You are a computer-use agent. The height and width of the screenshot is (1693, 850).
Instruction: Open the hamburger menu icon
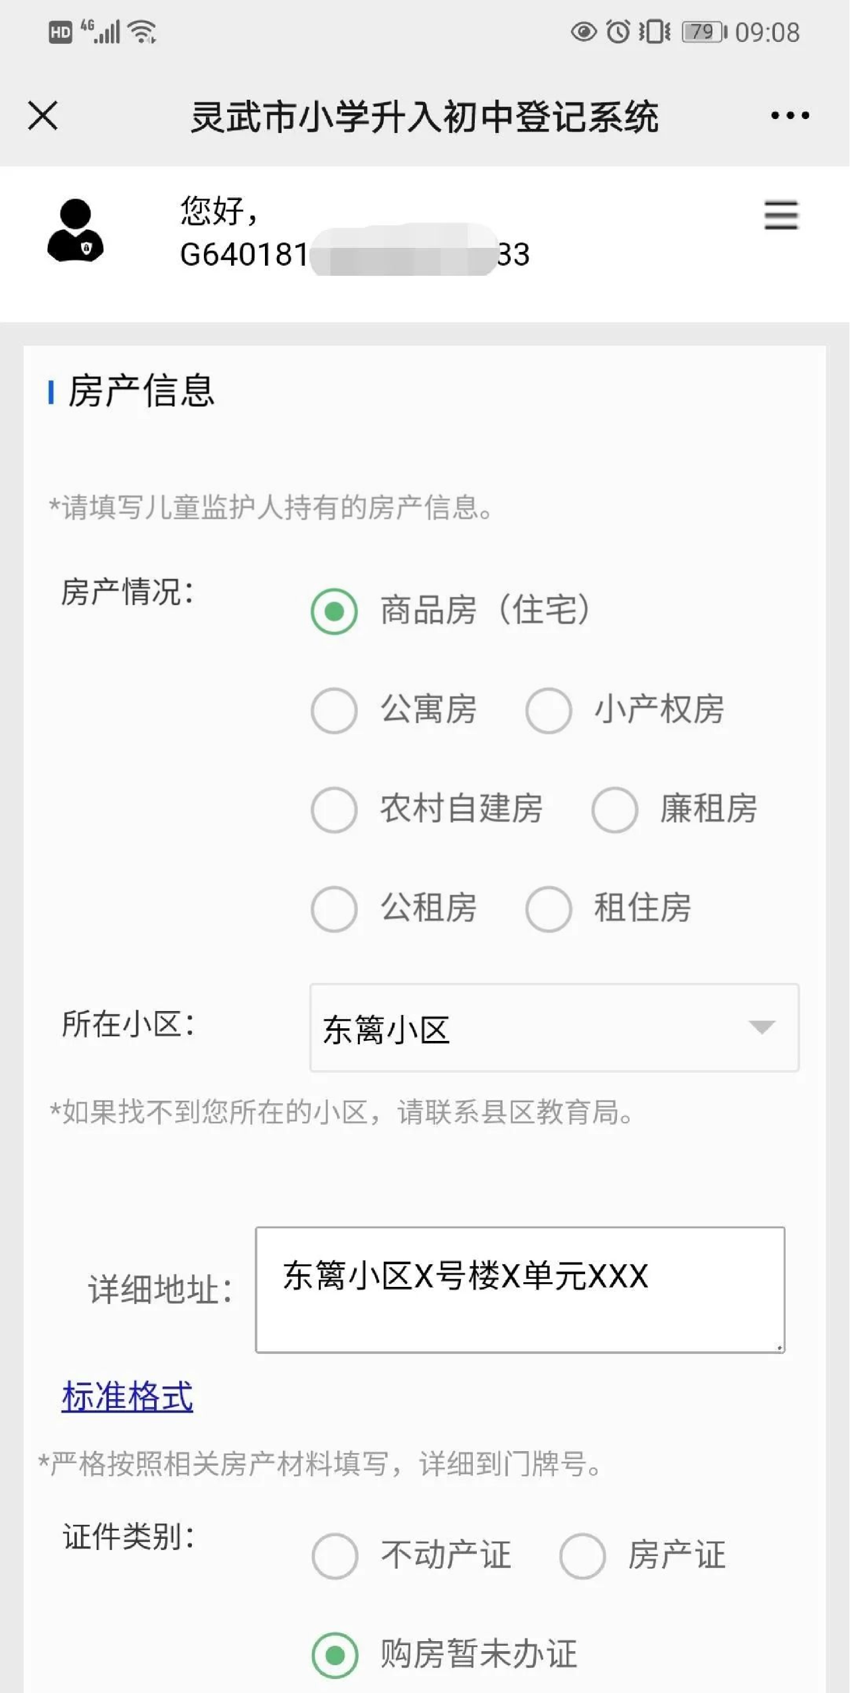pos(781,215)
